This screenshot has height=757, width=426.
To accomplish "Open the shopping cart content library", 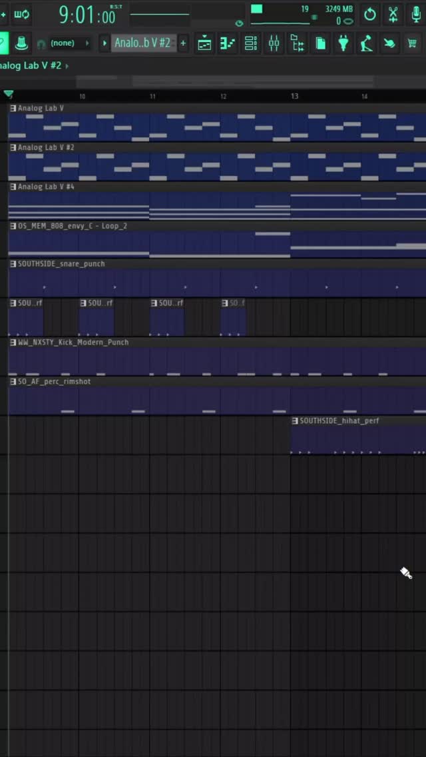I will point(412,43).
